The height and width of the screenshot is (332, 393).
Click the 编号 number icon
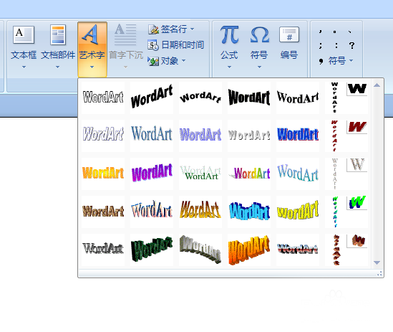289,35
